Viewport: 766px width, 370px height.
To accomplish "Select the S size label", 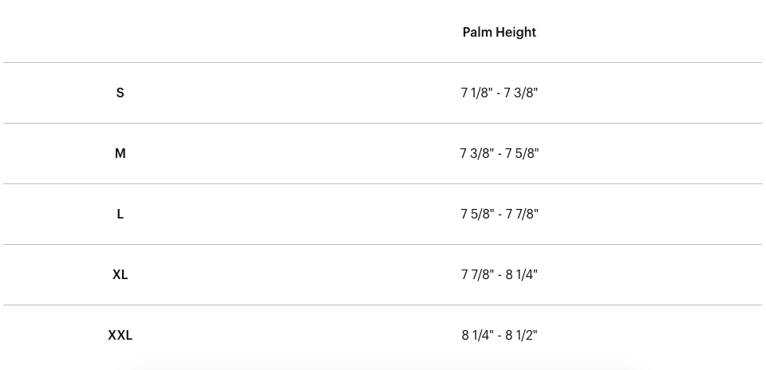I will pos(120,92).
